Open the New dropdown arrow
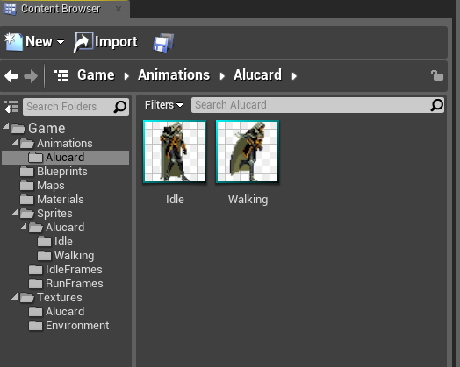 point(61,42)
